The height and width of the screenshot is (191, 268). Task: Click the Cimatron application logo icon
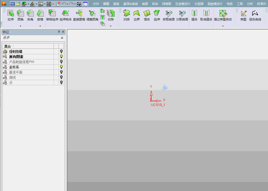(x=4, y=3)
